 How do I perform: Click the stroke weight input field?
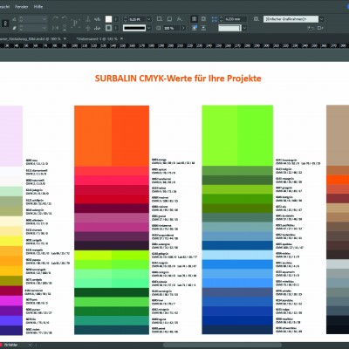click(137, 19)
